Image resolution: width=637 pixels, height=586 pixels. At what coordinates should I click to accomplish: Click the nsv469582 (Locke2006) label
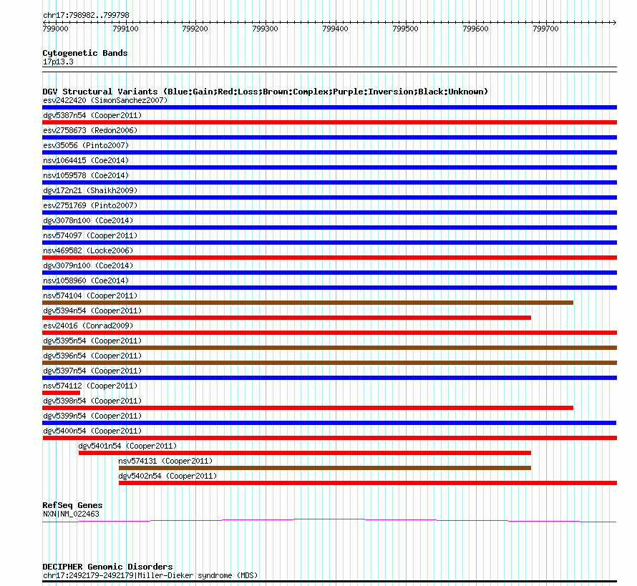point(88,250)
